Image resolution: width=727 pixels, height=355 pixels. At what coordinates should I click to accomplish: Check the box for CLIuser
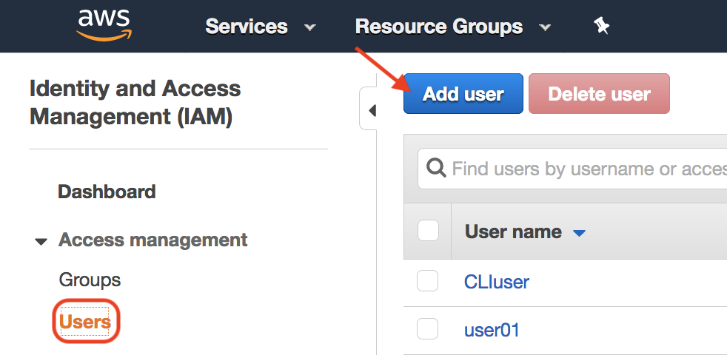tap(427, 281)
